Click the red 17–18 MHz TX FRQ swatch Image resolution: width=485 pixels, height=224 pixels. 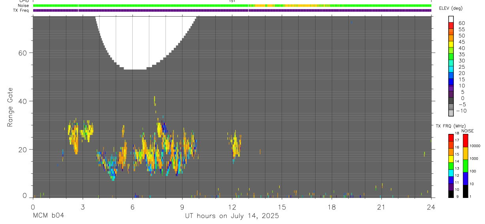click(451, 137)
